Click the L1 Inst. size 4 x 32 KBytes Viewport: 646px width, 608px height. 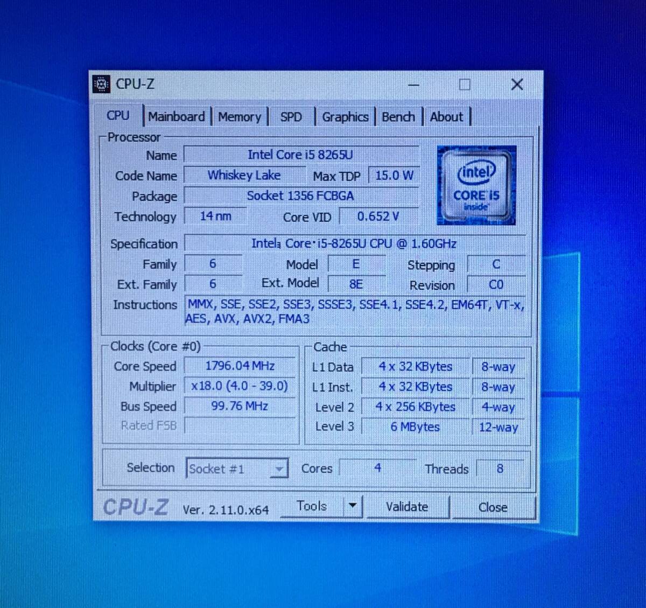tap(415, 387)
